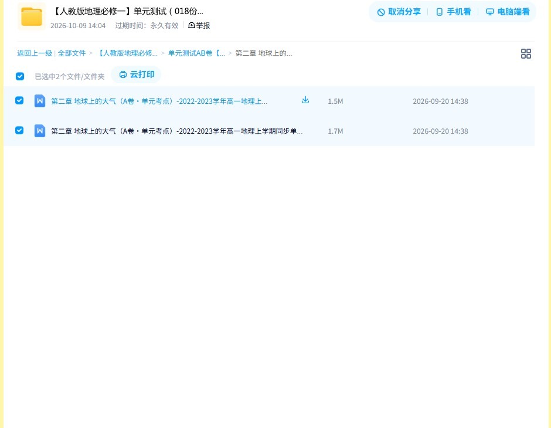Click the Word icon of the 1.5M file
The image size is (551, 428).
point(40,101)
